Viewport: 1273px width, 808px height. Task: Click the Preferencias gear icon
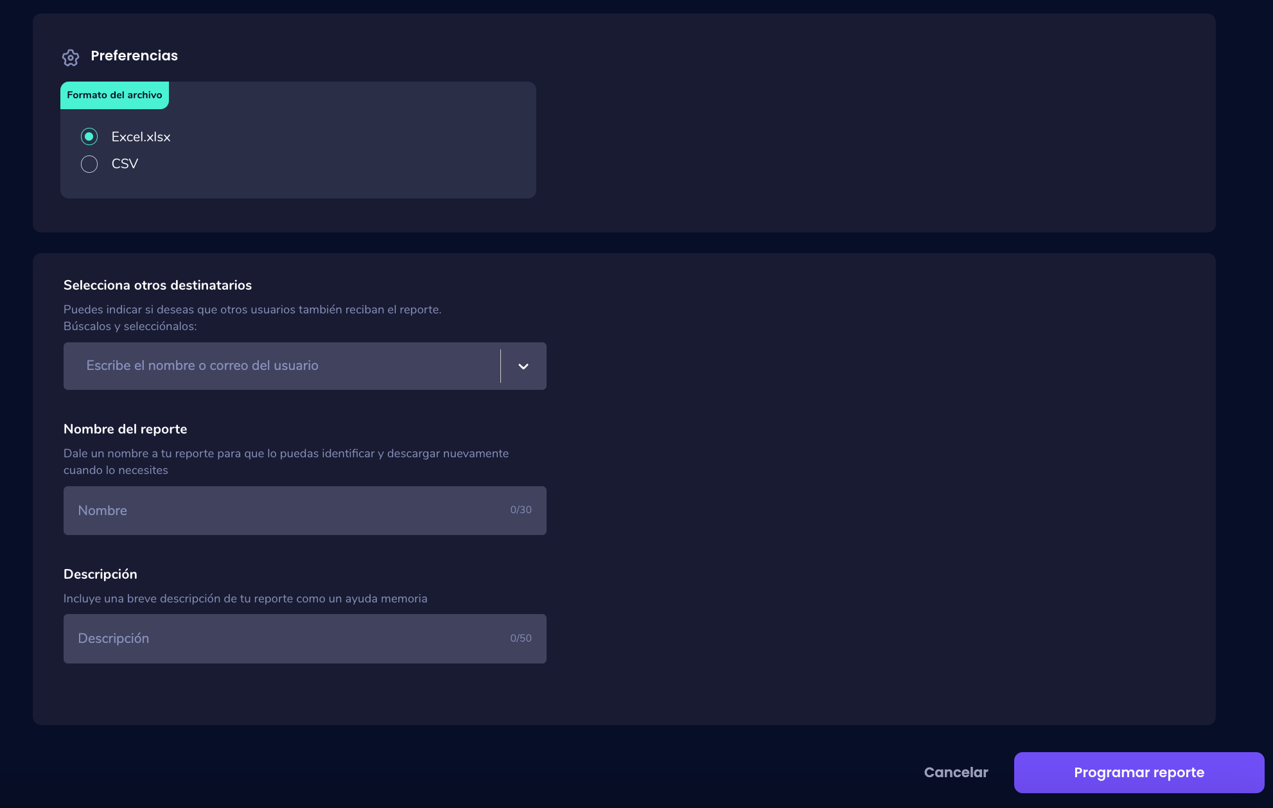click(71, 57)
